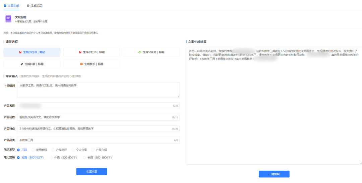Focus the 产品名称 input field
The image size is (362, 183).
[x=98, y=106]
